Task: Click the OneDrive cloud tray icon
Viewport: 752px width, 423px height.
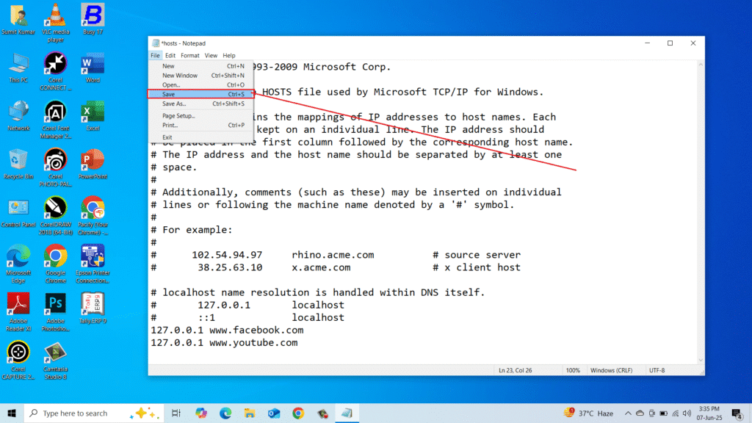Action: pyautogui.click(x=640, y=413)
